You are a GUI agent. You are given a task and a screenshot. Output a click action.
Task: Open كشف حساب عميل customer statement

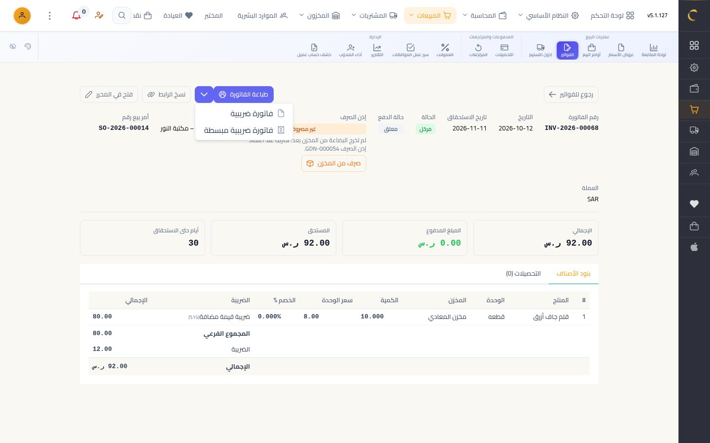coord(314,50)
